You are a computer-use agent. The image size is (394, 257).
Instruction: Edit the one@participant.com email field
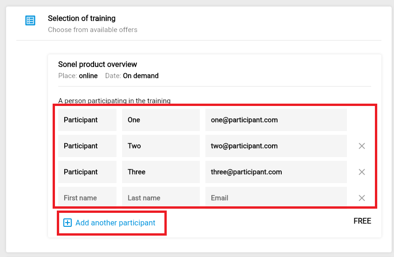click(276, 120)
